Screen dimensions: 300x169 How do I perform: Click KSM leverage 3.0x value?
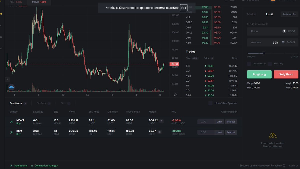click(x=36, y=131)
